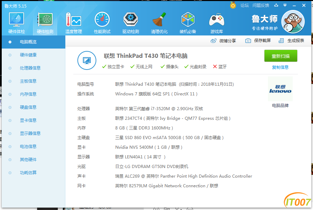This screenshot has width=313, height=210.
Task: Open 温度管理 temperature management
Action: pyautogui.click(x=74, y=23)
